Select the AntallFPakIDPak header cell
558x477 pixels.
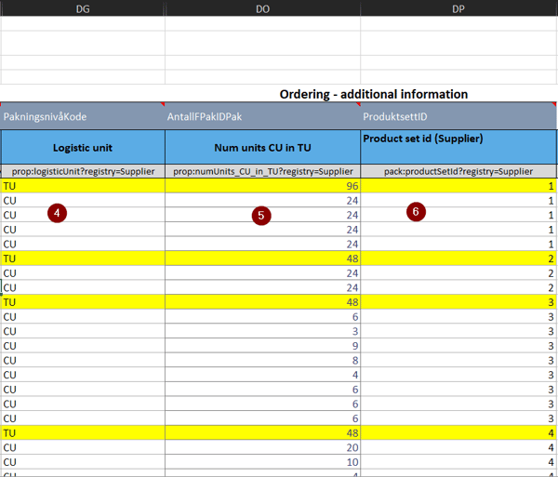pos(262,116)
